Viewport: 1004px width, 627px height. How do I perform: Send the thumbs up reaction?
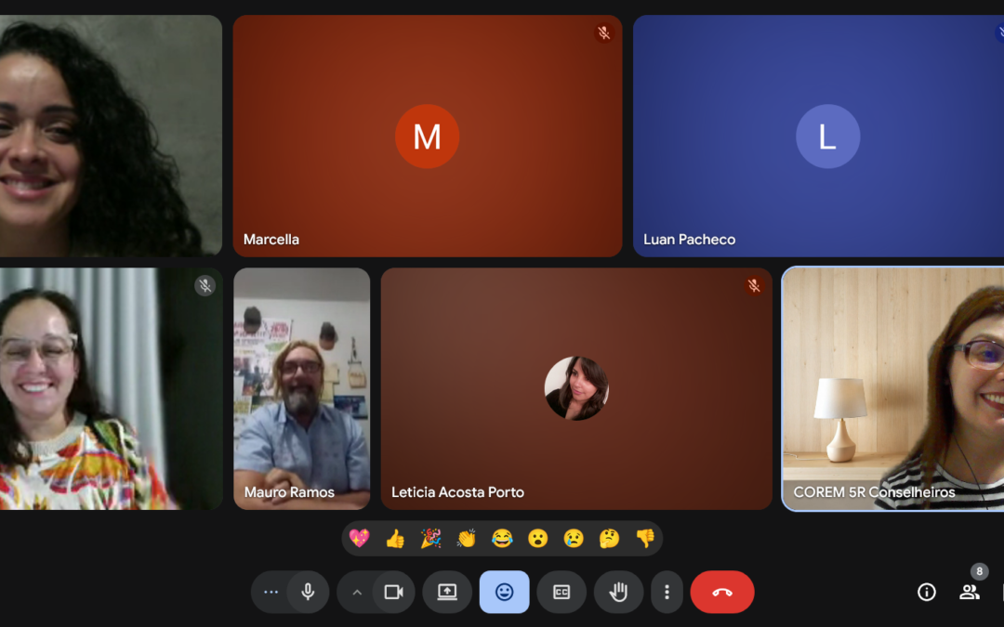tap(395, 539)
